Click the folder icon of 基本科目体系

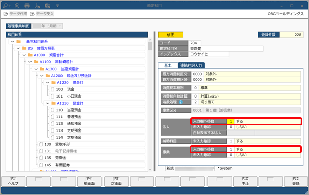(19, 41)
